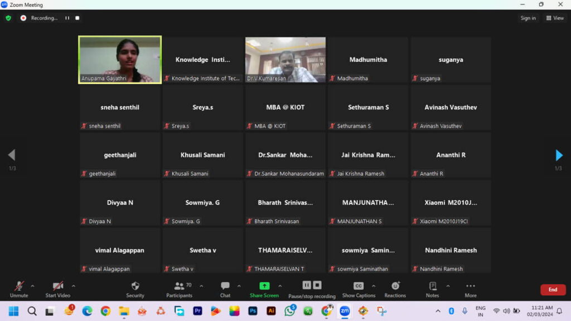Click suganya's muted mic icon
The height and width of the screenshot is (321, 571).
pyautogui.click(x=415, y=78)
